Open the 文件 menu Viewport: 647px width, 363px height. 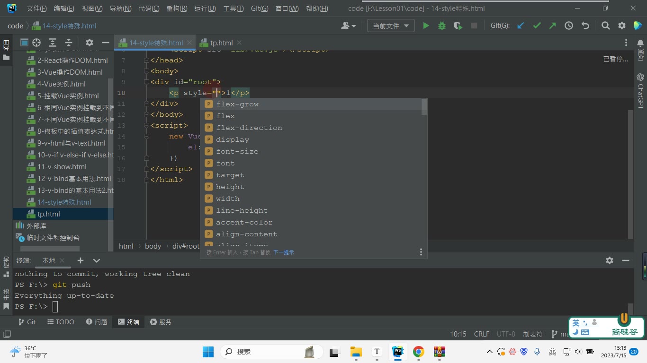point(36,9)
